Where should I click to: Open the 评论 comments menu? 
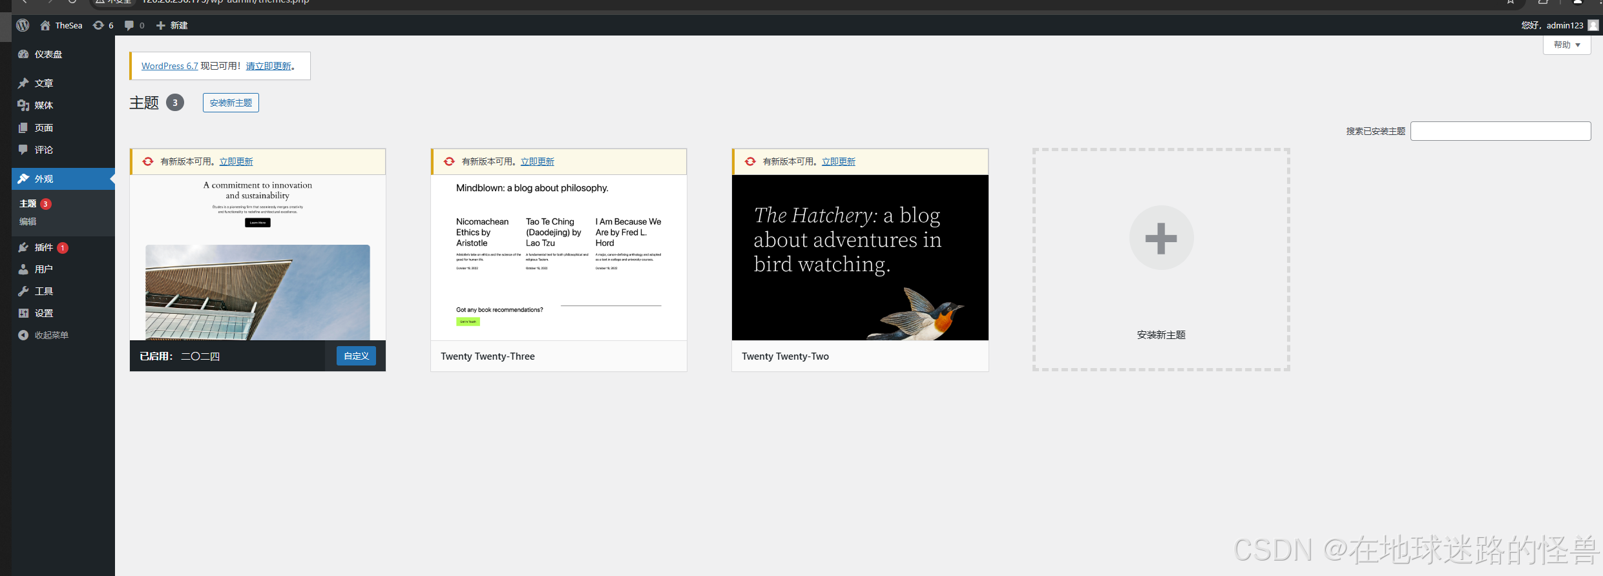[63, 150]
